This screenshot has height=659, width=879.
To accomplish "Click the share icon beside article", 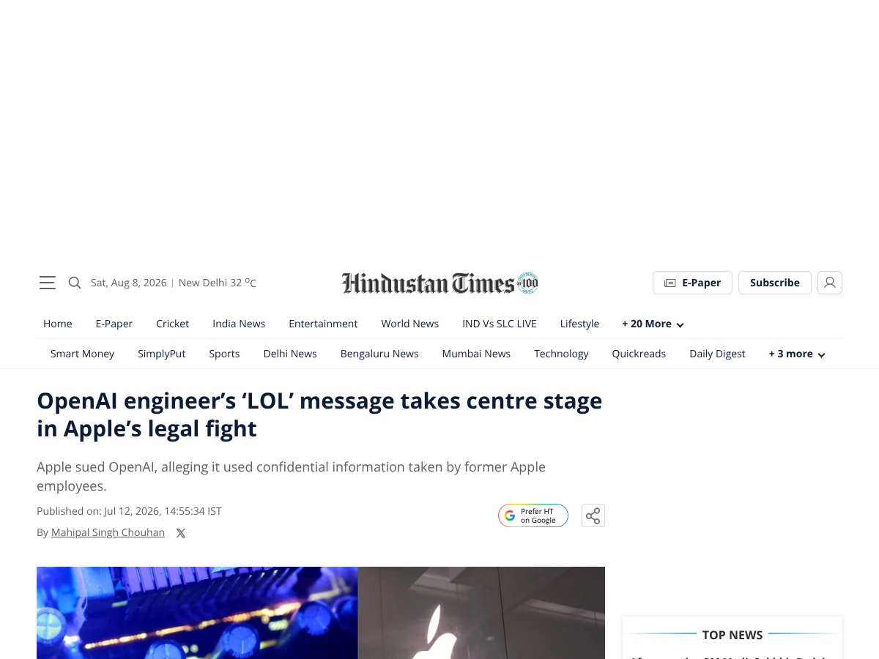I will click(x=593, y=515).
